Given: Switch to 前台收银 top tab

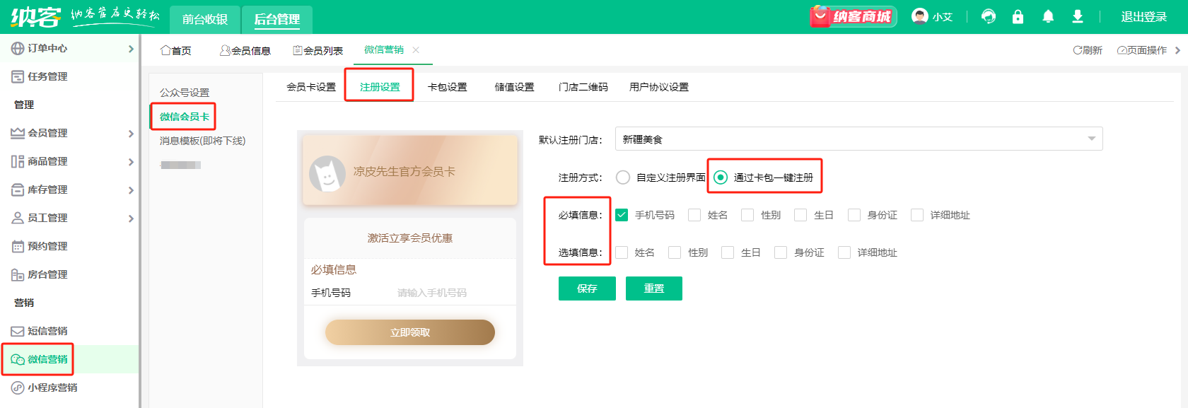Looking at the screenshot, I should coord(205,19).
